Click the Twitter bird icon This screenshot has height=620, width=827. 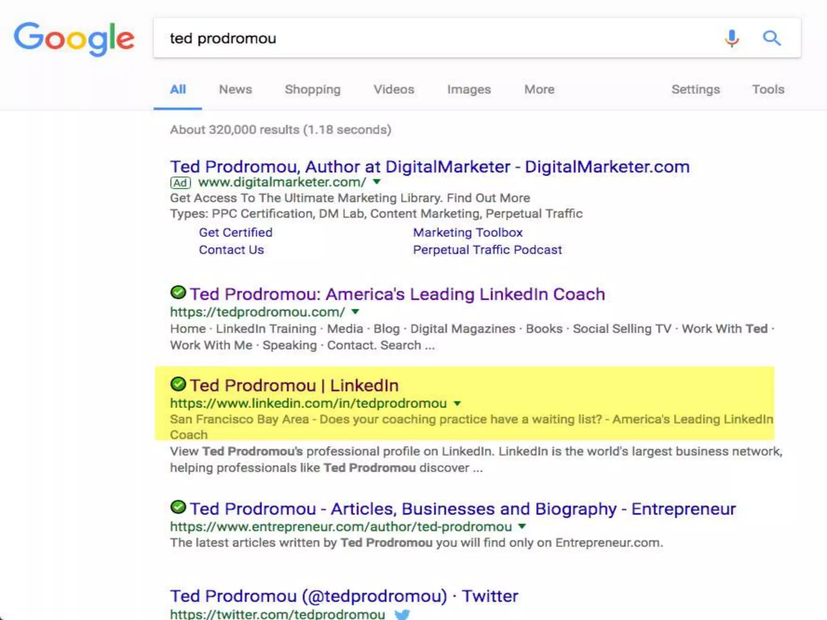402,614
